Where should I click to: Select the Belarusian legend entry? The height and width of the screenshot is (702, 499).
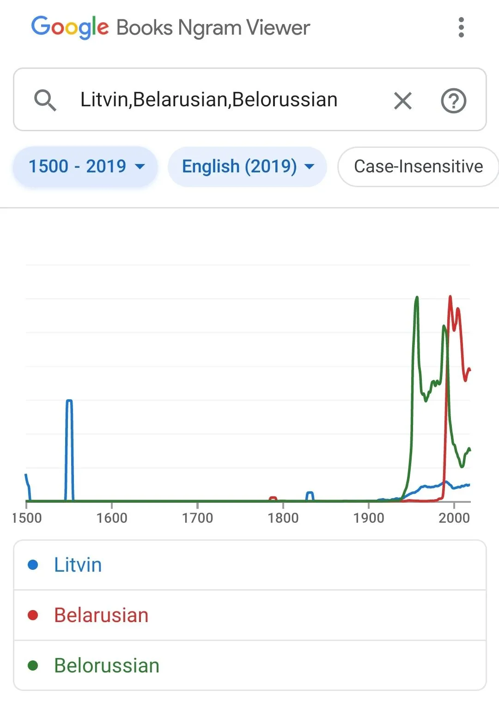coord(101,615)
